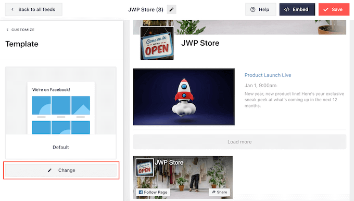Return to the Customize menu
354x201 pixels.
pos(20,30)
